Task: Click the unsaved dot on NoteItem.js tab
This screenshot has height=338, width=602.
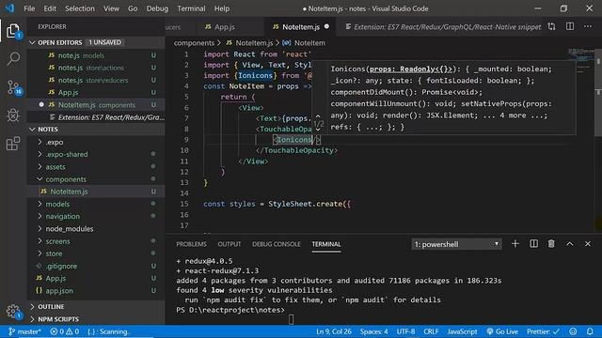Action: [x=326, y=26]
